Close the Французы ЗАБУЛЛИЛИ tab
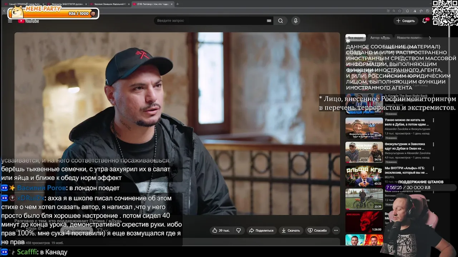The width and height of the screenshot is (458, 257). [86, 4]
